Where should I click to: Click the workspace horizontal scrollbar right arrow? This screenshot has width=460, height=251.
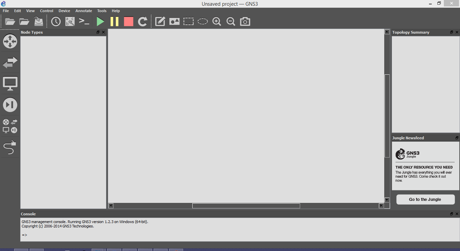coord(381,206)
